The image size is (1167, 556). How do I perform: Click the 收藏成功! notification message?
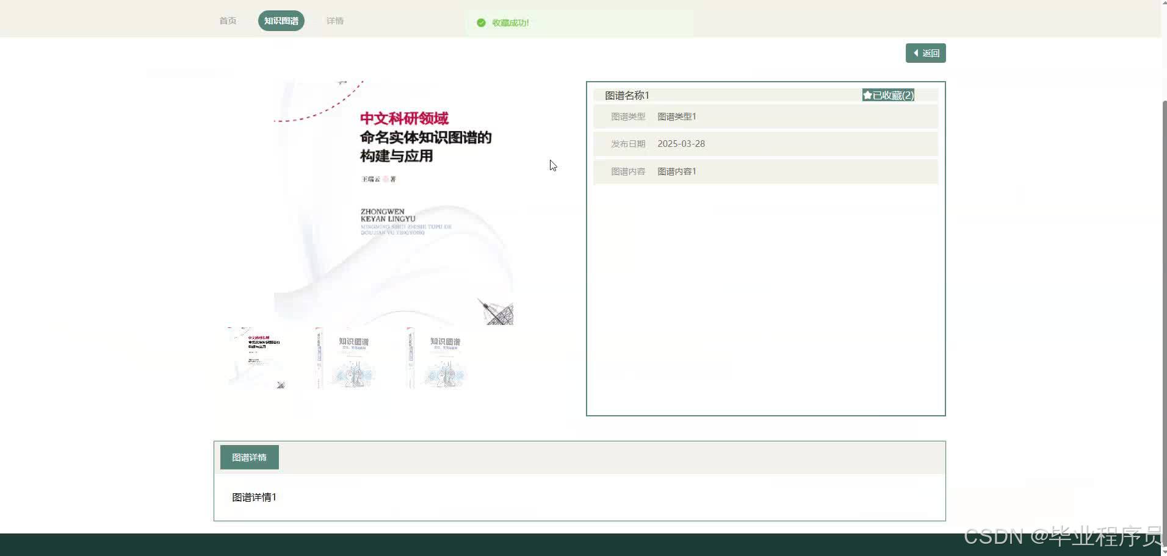coord(510,23)
